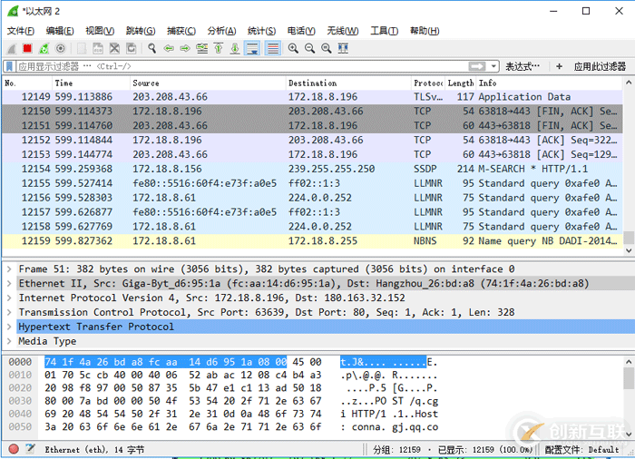
Task: Click the expert info status circle
Action: click(x=14, y=449)
